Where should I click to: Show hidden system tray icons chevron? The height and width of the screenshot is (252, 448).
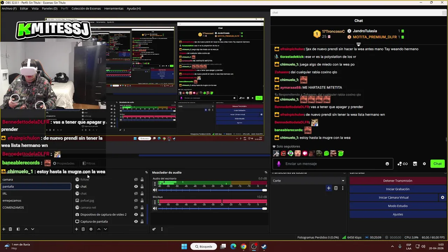pos(392,246)
